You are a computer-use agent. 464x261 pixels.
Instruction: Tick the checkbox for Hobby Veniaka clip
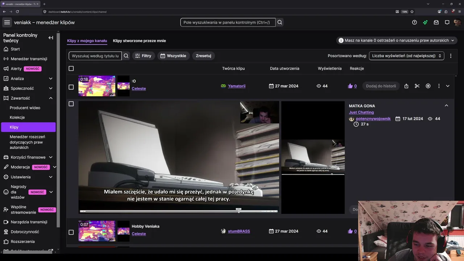(x=71, y=232)
